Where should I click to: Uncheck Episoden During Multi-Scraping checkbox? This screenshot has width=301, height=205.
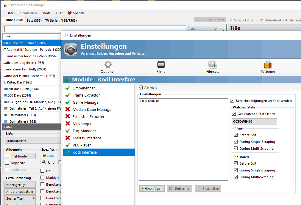[x=236, y=177]
